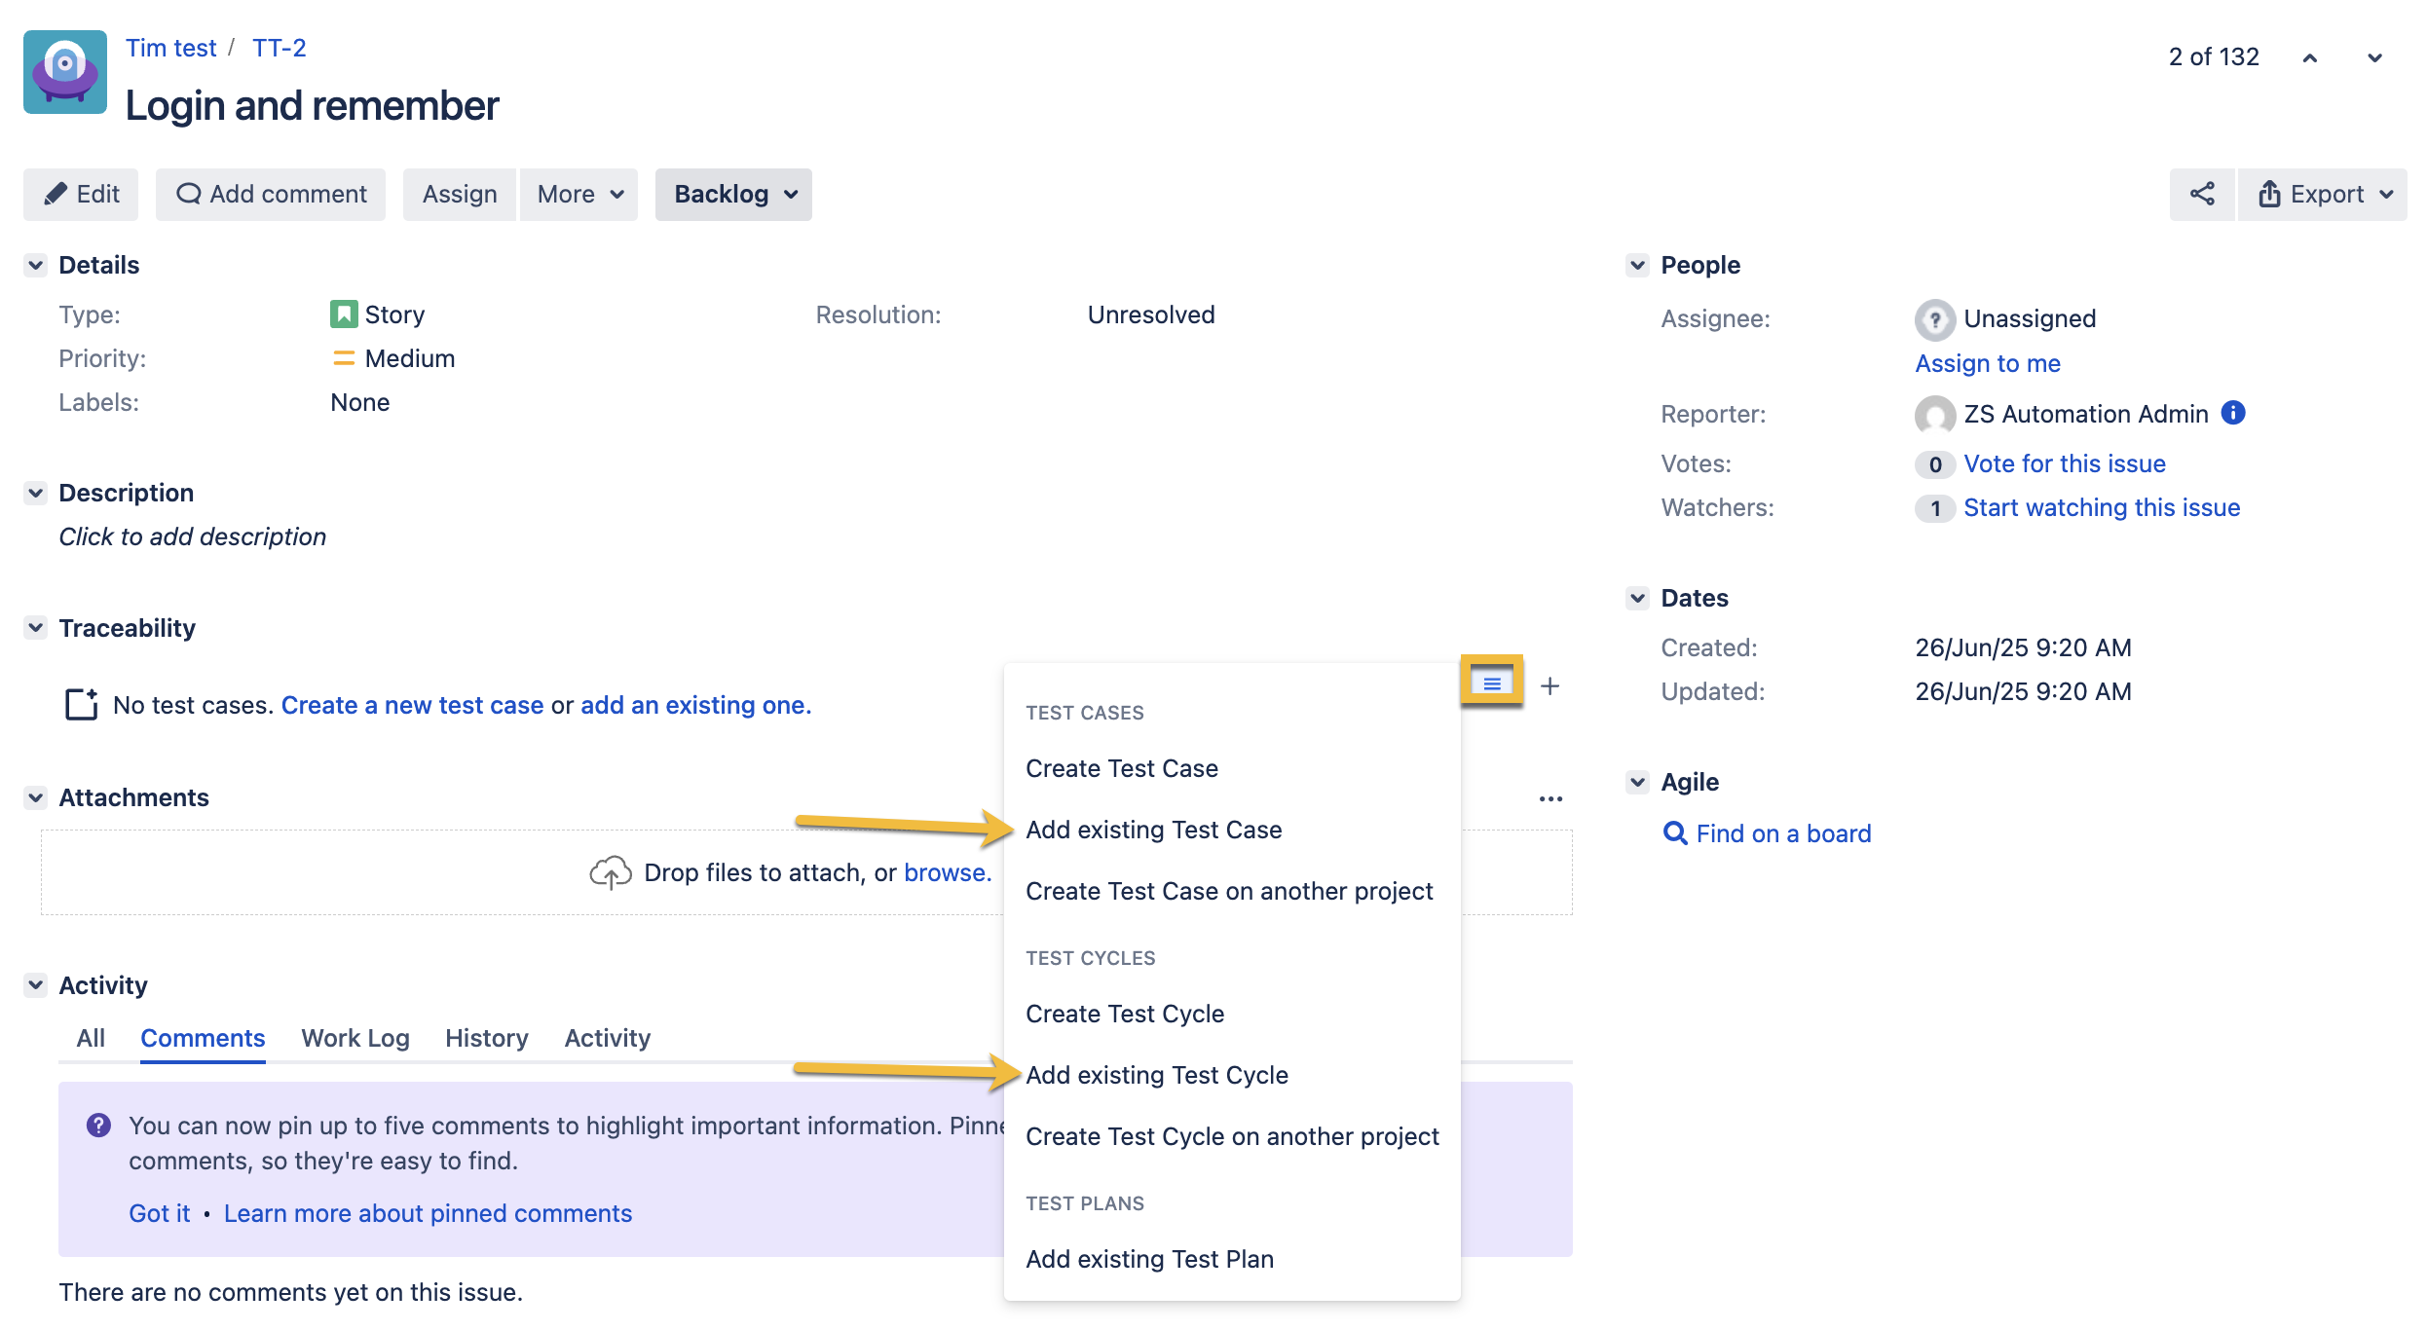Click the Assign to me link
This screenshot has width=2427, height=1330.
1987,363
